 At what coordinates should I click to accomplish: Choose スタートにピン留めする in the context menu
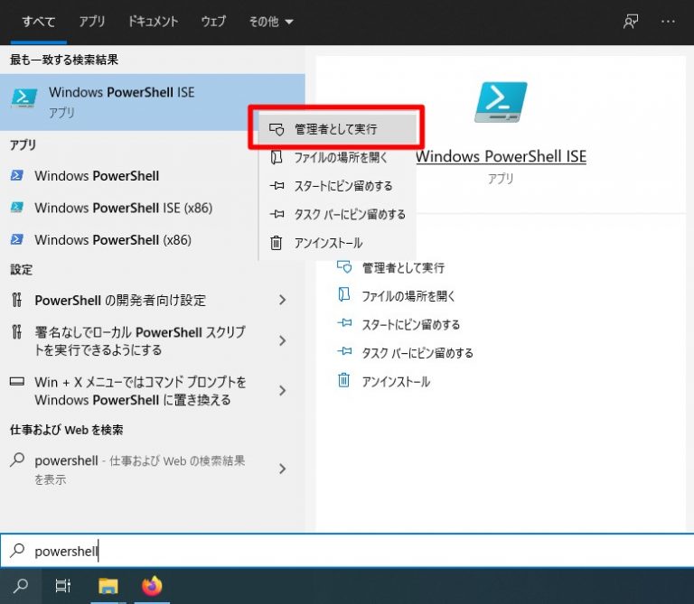click(x=338, y=186)
